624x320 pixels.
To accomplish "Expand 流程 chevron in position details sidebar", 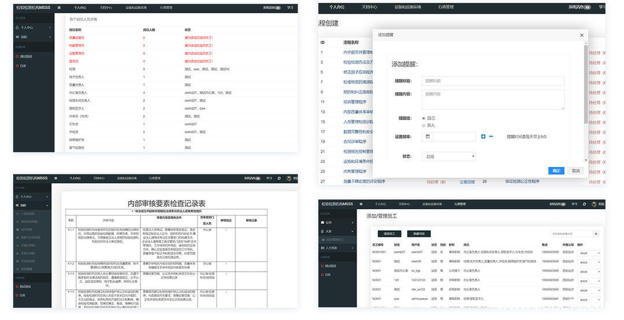I will click(x=50, y=37).
